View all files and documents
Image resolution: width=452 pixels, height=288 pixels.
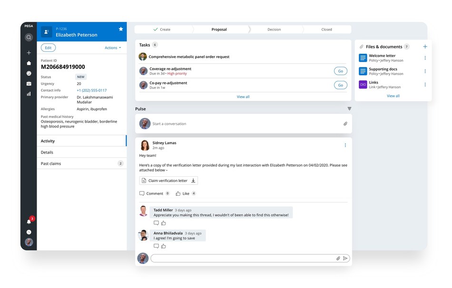pos(393,96)
